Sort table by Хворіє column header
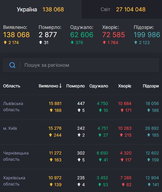Viewport: 162px width, 192px height. point(124,86)
